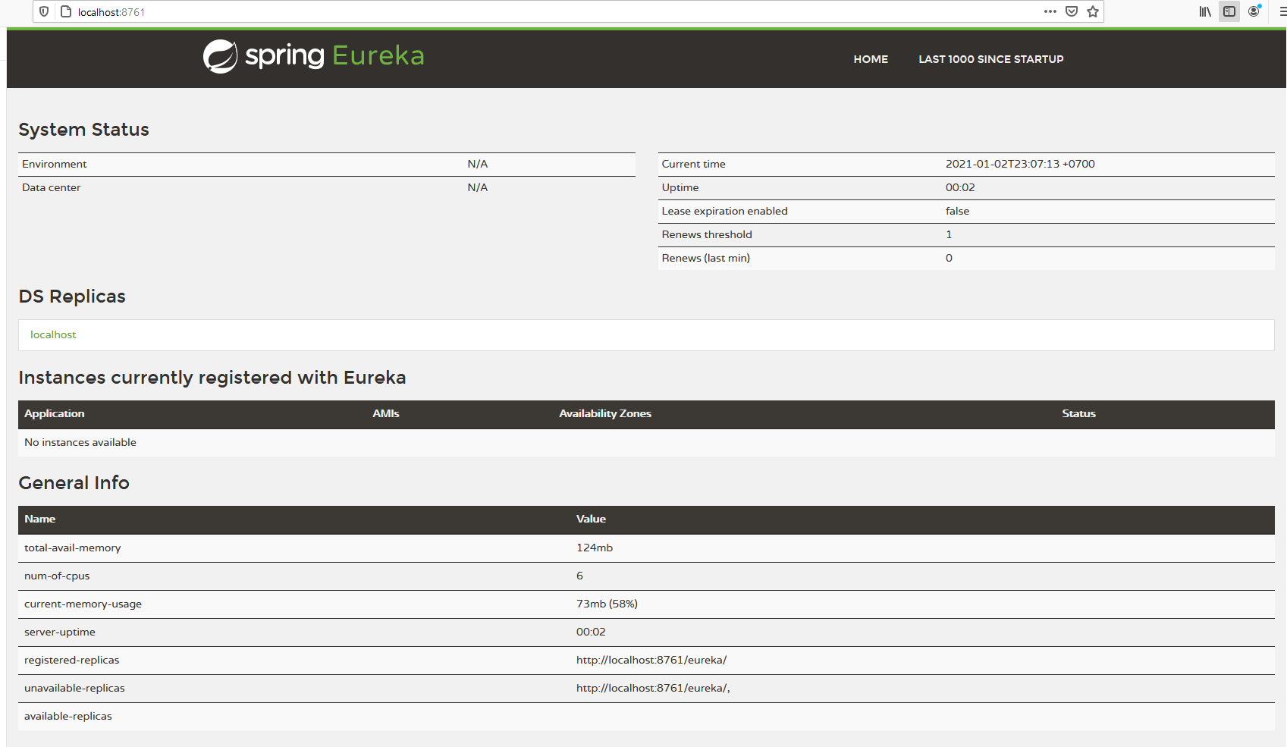Click the Availability Zones column header
Image resolution: width=1287 pixels, height=747 pixels.
click(x=605, y=413)
